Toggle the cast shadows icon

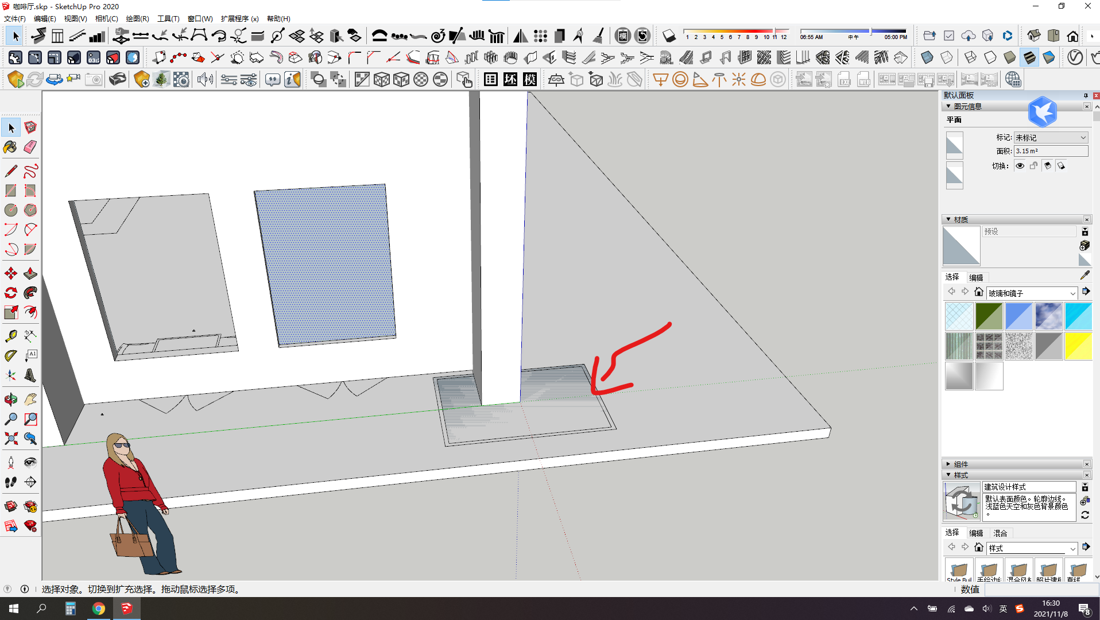point(1062,166)
